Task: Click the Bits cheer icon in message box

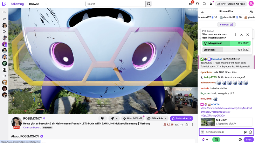Action: [x=245, y=132]
